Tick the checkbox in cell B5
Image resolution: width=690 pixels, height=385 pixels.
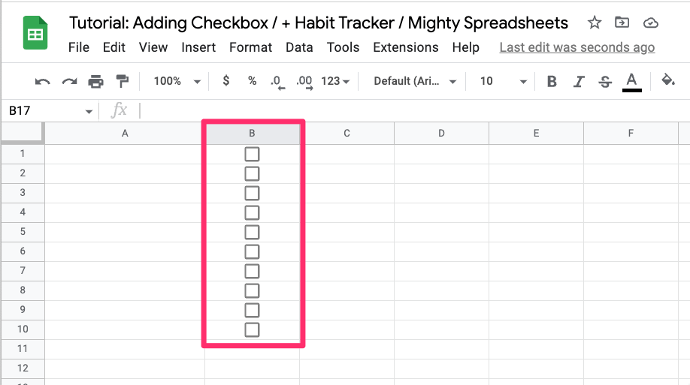point(252,232)
